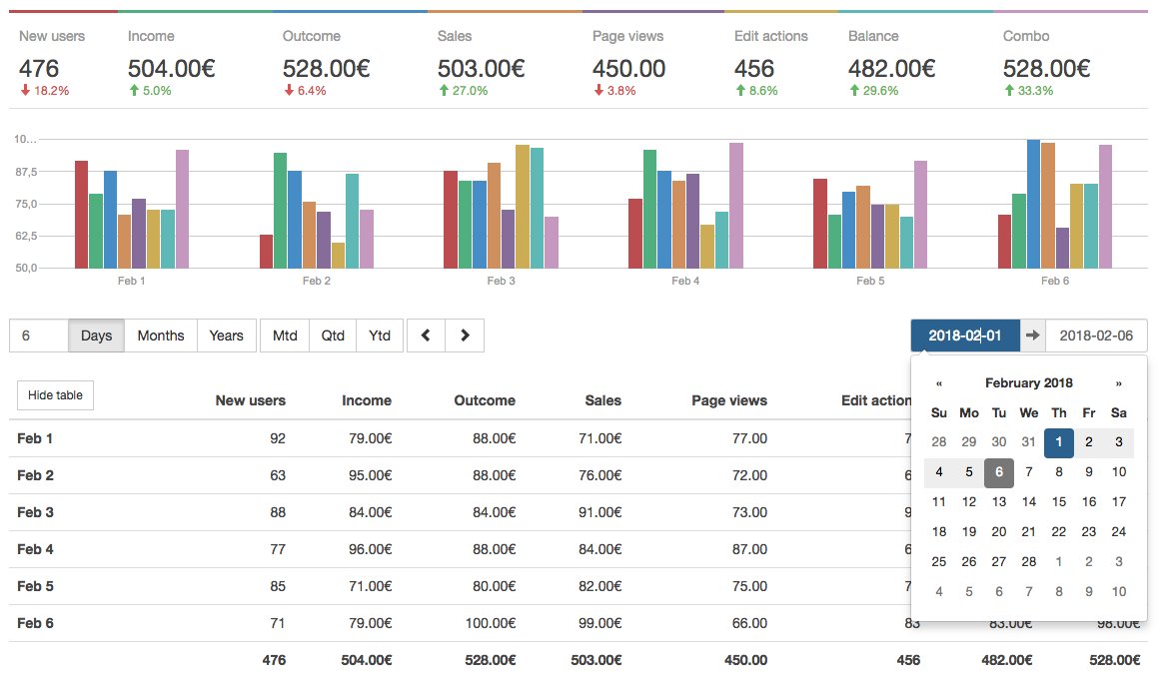Pick February 28 in calendar

coord(1028,562)
